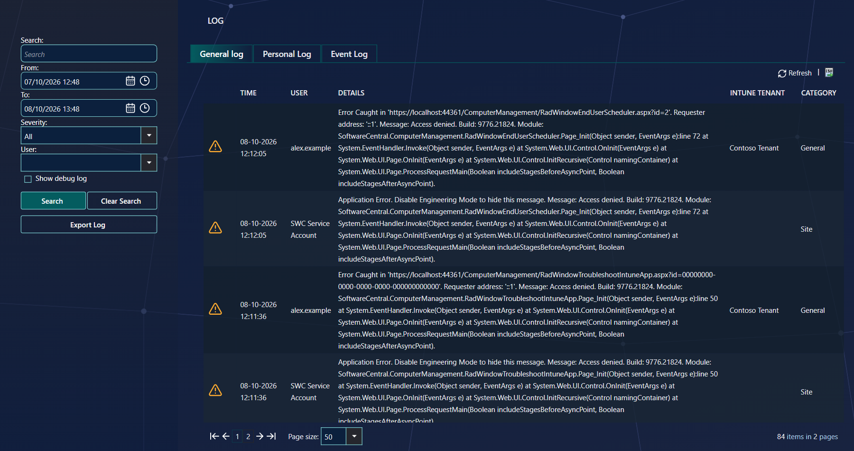
Task: Go to first page of results
Action: (x=214, y=436)
